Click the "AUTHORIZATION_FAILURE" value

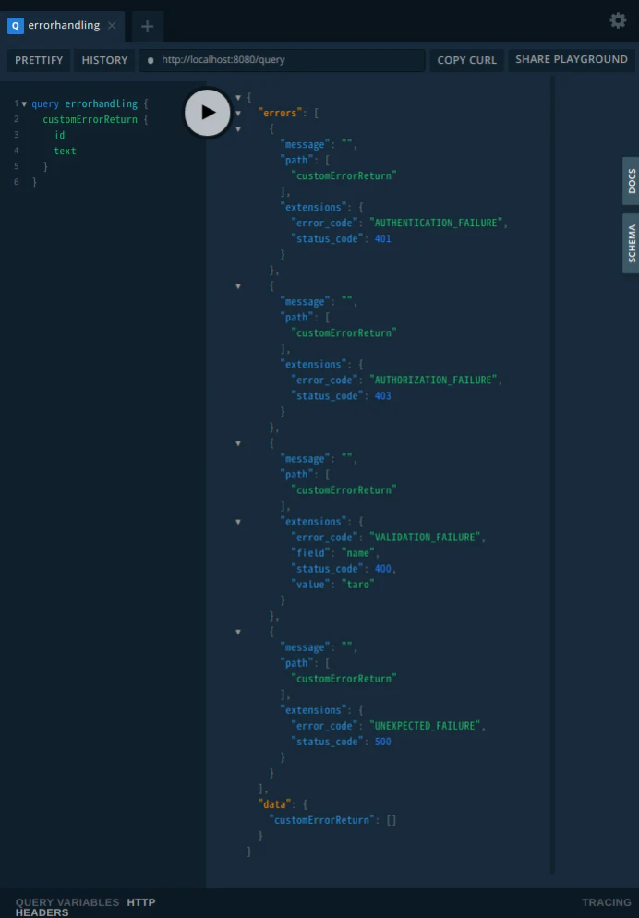coord(433,380)
